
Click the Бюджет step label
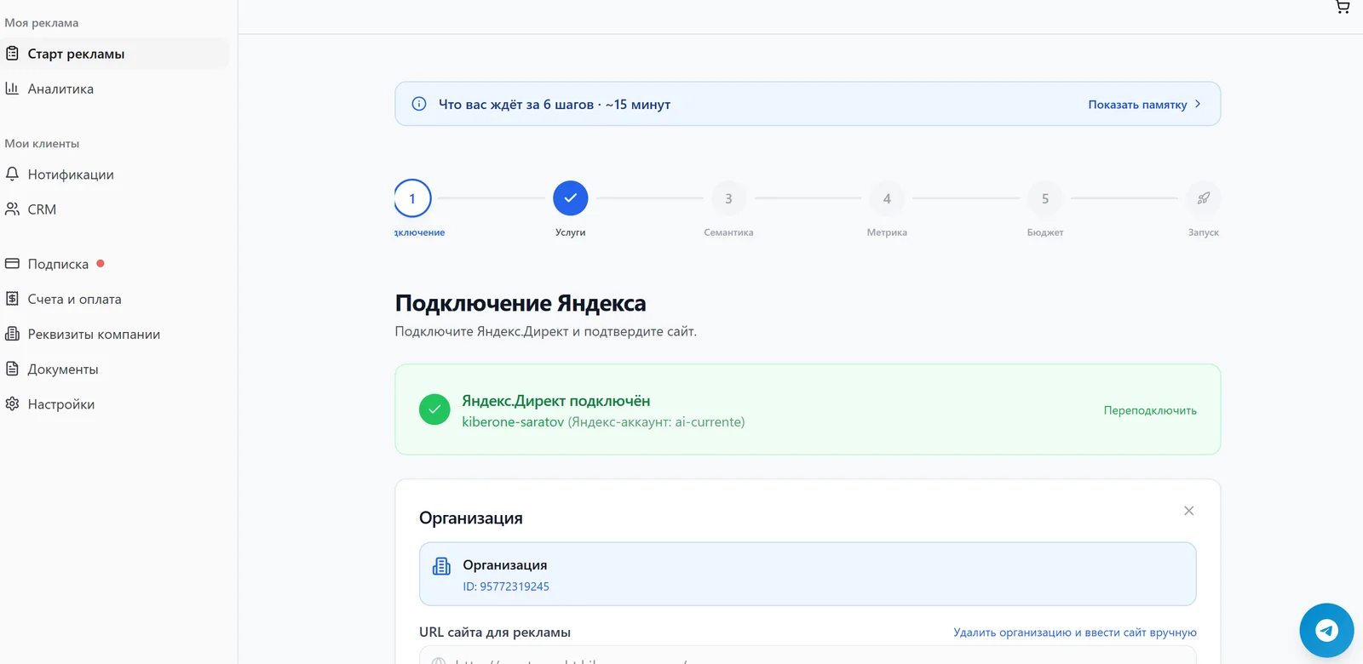[1045, 232]
